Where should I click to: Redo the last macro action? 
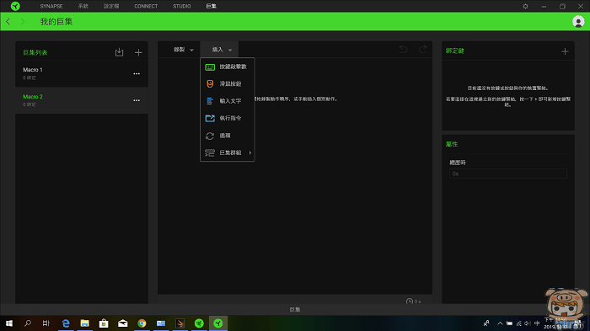[x=423, y=49]
